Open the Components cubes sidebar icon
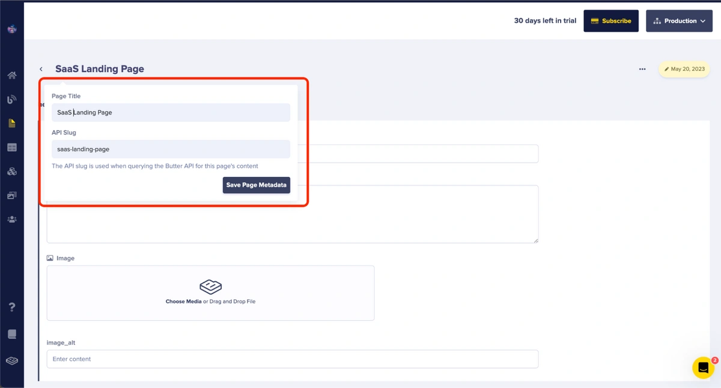The image size is (721, 388). pyautogui.click(x=11, y=172)
